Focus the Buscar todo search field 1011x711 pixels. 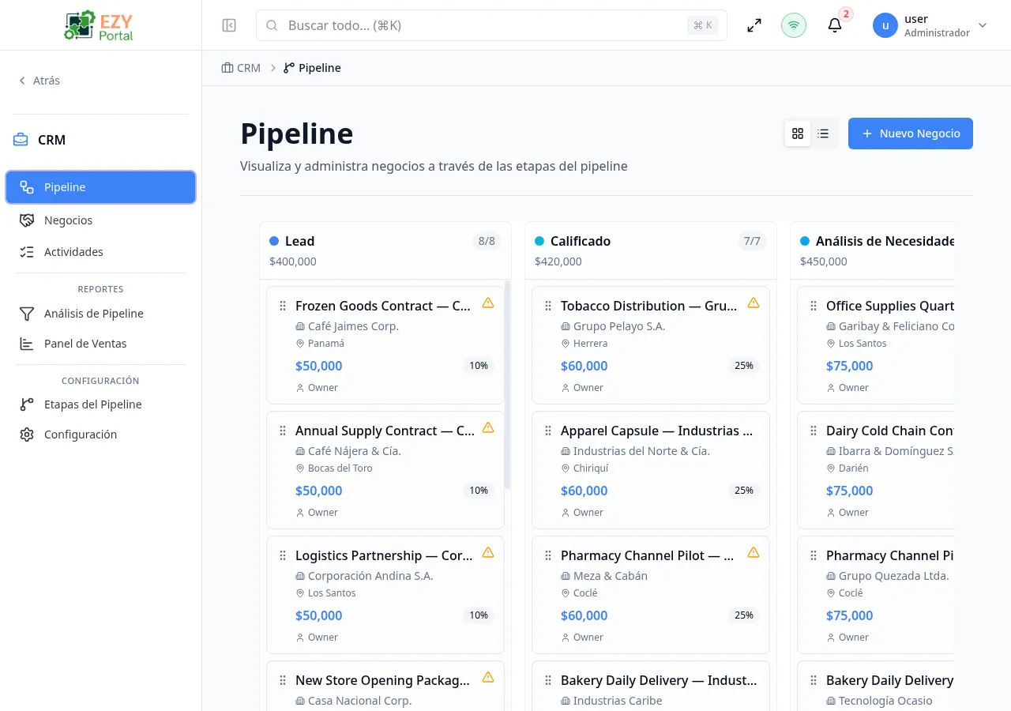tap(491, 25)
